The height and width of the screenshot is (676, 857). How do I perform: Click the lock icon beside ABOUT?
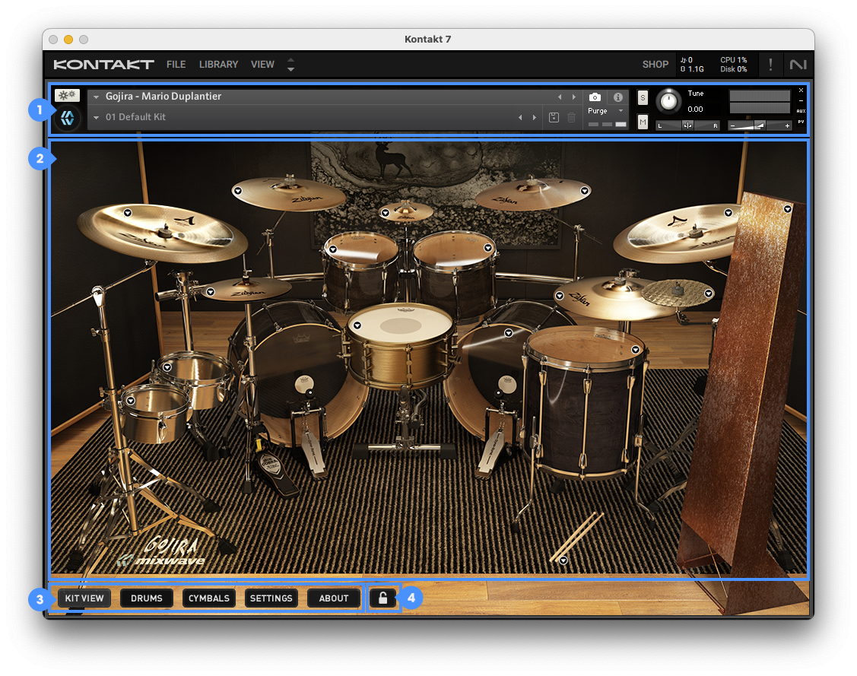[383, 598]
